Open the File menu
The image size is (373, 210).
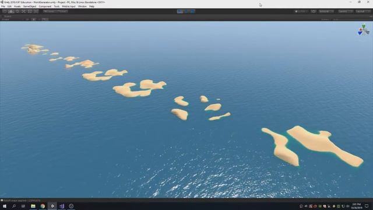(x=3, y=6)
